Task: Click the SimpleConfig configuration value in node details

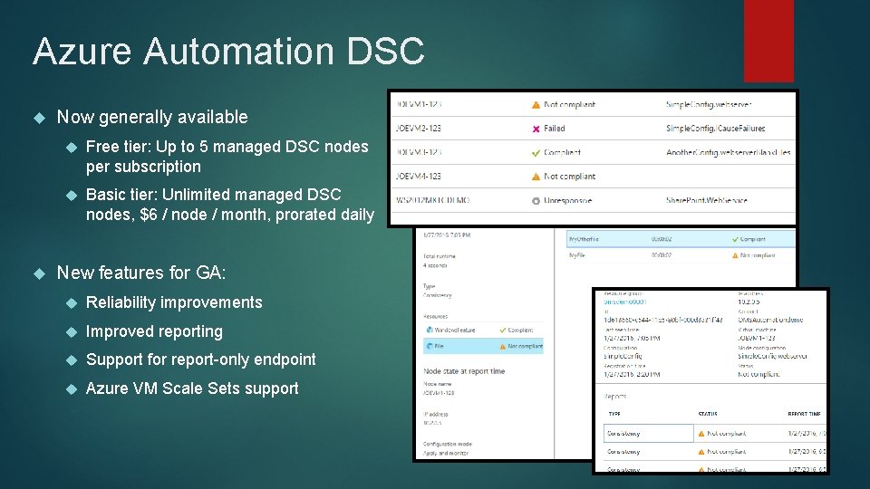Action: [623, 357]
